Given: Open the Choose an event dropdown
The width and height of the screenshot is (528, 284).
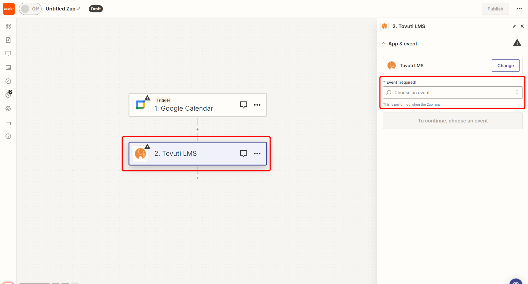Looking at the screenshot, I should (453, 92).
